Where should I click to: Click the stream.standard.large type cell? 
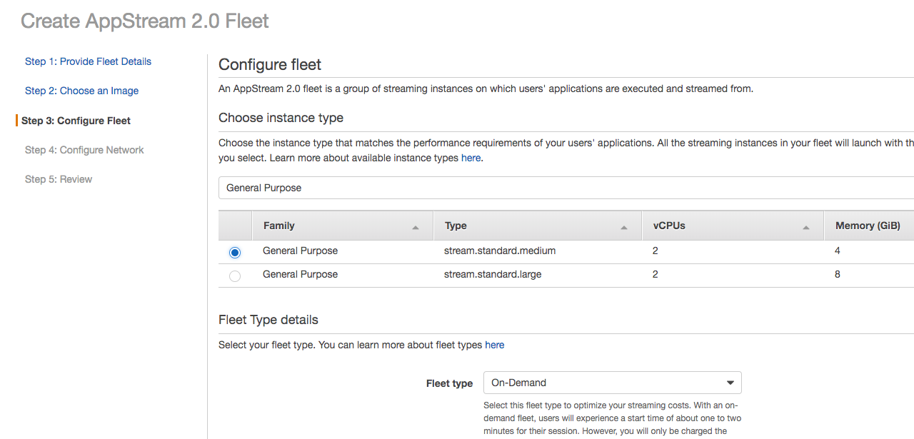[x=493, y=274]
